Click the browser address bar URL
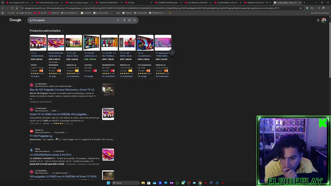331x186 pixels. [x=152, y=8]
